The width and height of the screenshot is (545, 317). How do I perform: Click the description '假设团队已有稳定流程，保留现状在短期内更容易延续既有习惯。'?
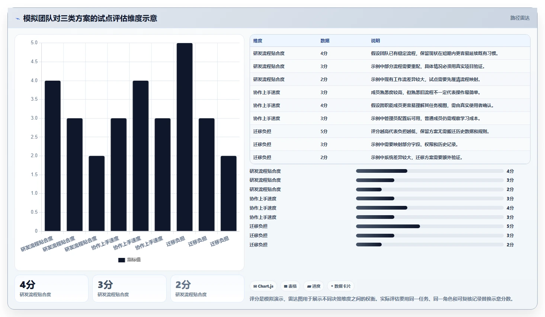(435, 54)
